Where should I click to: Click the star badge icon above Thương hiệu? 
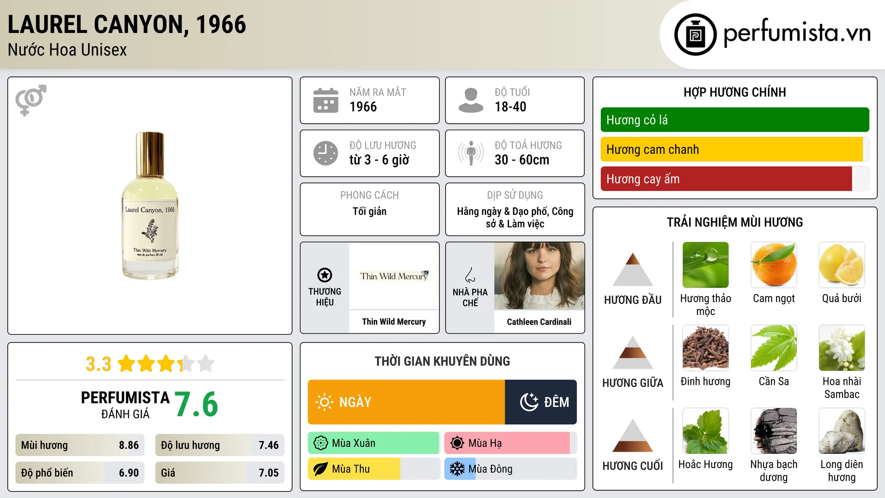(x=325, y=275)
